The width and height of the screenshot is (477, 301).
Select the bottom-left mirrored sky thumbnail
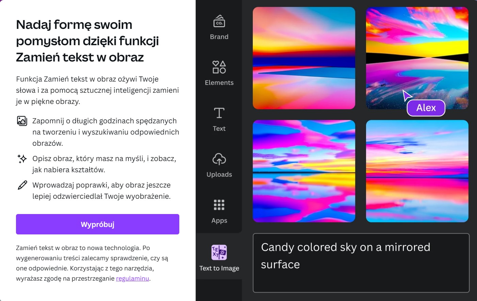(304, 171)
